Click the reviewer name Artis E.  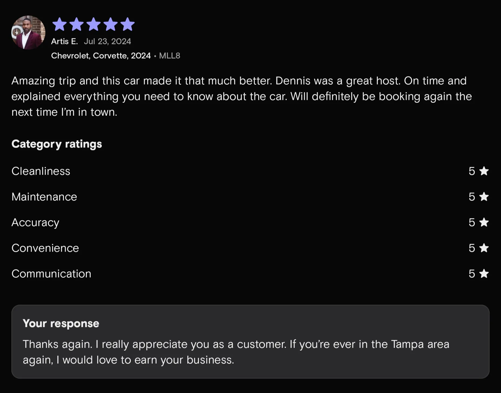[65, 41]
